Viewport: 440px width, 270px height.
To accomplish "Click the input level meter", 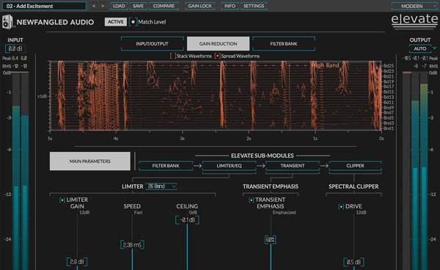I will 21,171.
